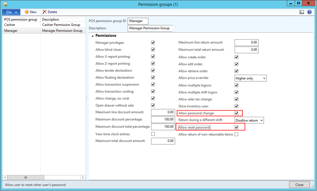The image size is (317, 191).
Task: Uncheck the Allow reset password checkbox
Action: pos(237,127)
